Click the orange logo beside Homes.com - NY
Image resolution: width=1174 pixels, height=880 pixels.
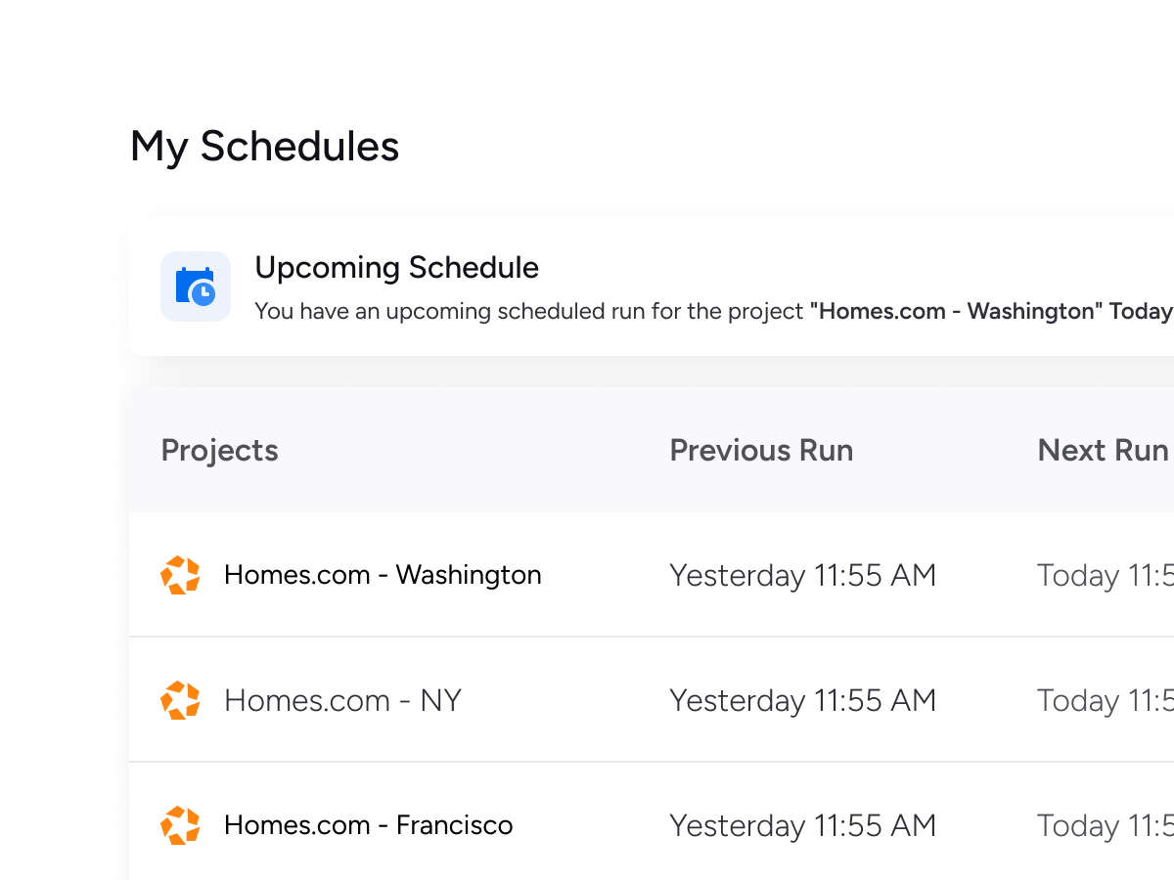pyautogui.click(x=180, y=700)
